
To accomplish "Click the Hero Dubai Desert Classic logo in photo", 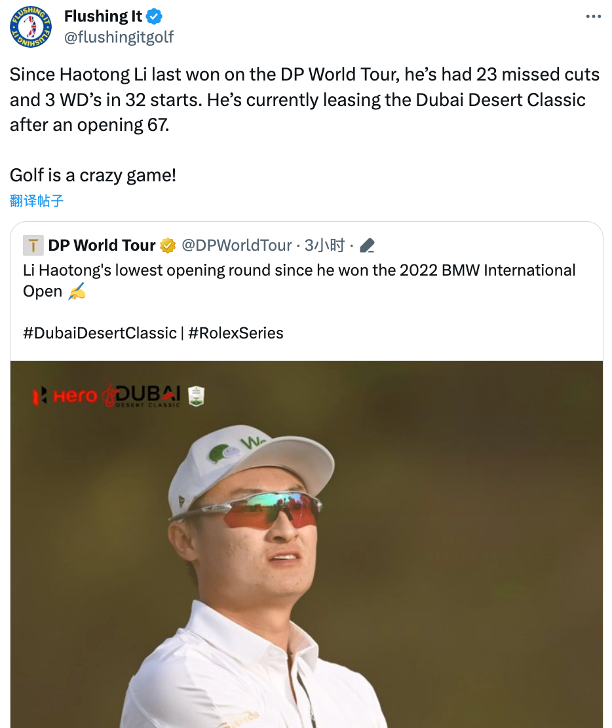I will [x=107, y=395].
